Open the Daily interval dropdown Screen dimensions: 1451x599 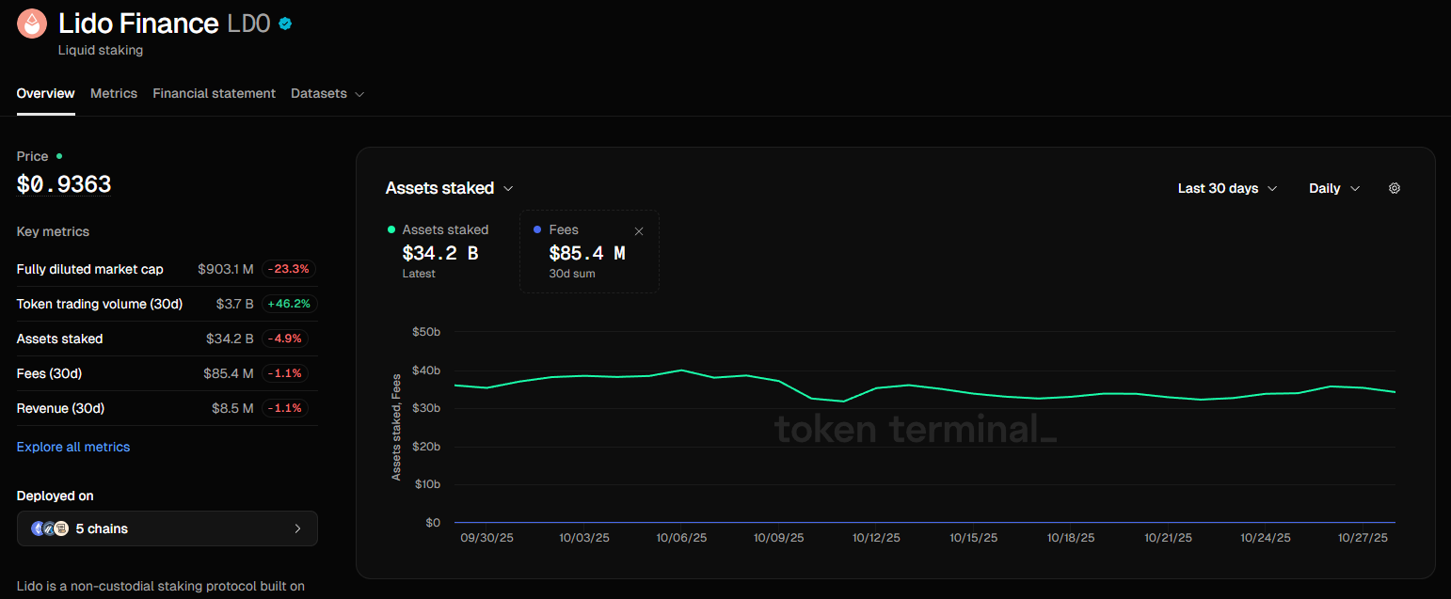(1333, 188)
